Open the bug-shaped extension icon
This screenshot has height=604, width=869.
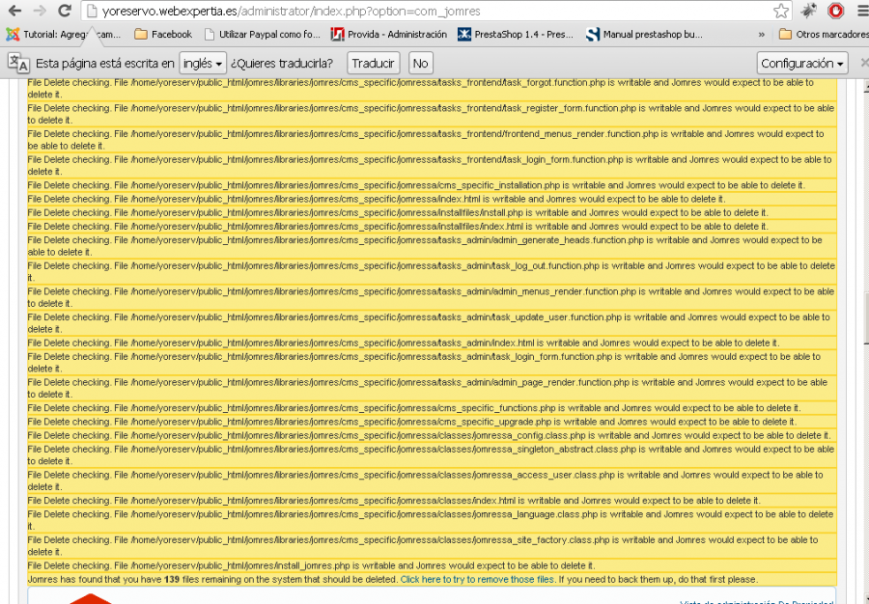pyautogui.click(x=809, y=11)
